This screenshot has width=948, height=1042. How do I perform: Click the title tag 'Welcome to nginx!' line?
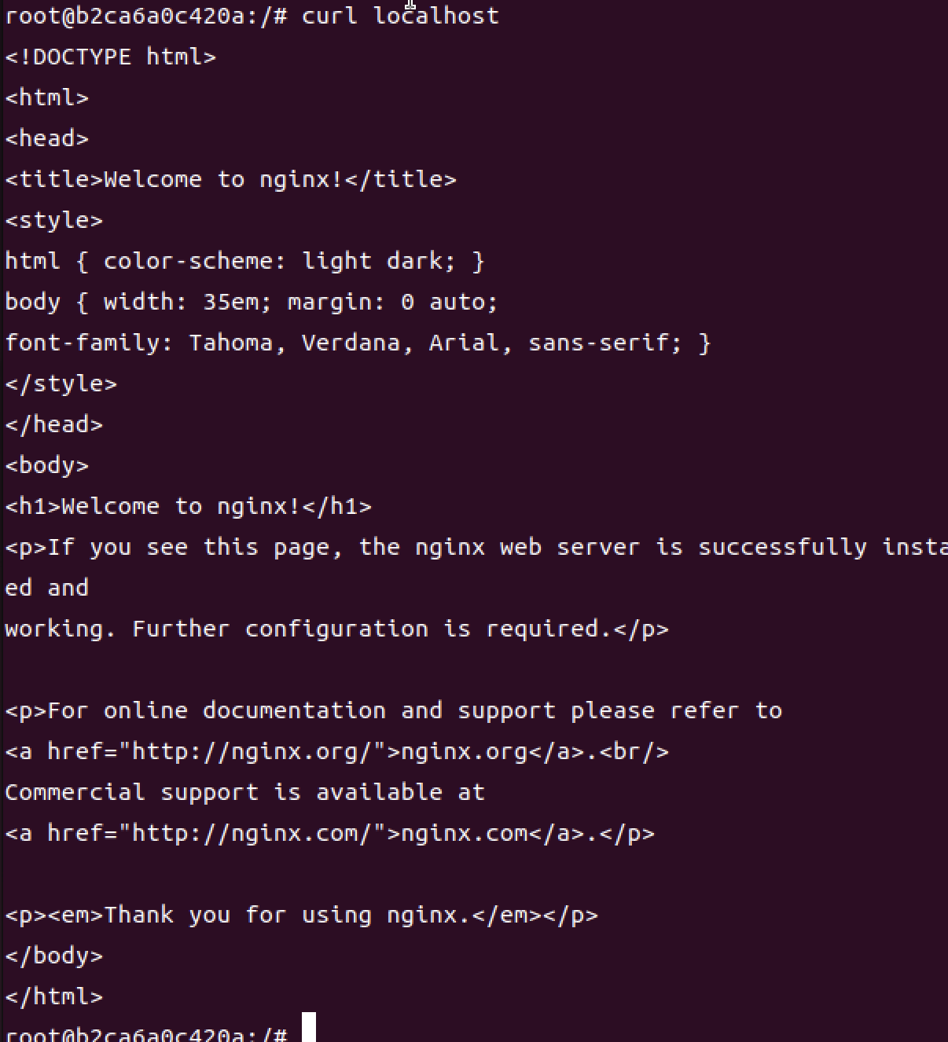click(230, 180)
